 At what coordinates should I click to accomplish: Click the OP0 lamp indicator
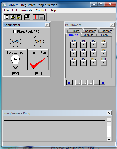coord(15,41)
